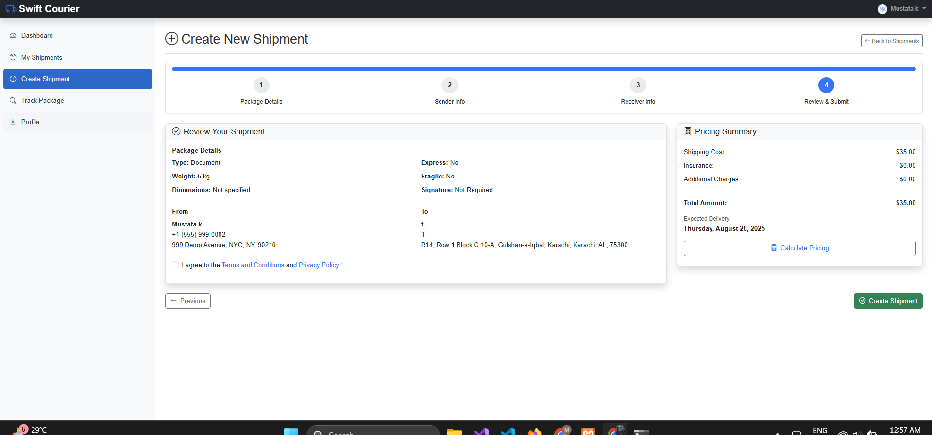Go back using the Previous button
Viewport: 932px width, 435px height.
[188, 301]
